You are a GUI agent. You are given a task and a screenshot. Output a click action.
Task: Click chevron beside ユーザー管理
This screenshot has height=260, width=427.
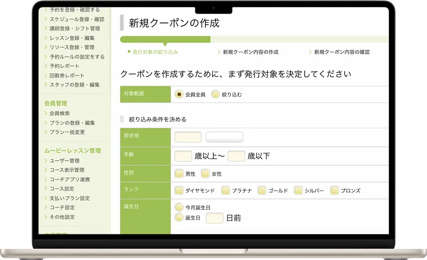(46, 161)
